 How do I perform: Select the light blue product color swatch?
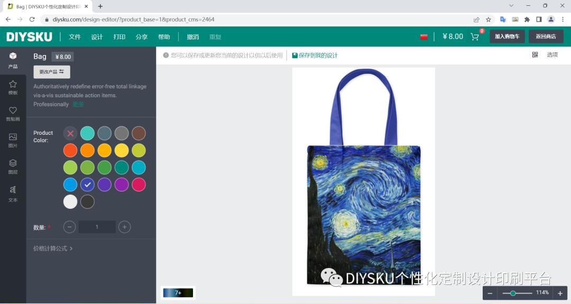click(70, 185)
